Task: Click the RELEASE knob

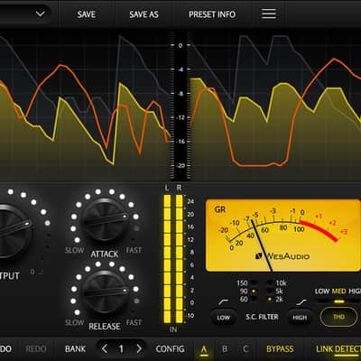Action: [x=105, y=292]
